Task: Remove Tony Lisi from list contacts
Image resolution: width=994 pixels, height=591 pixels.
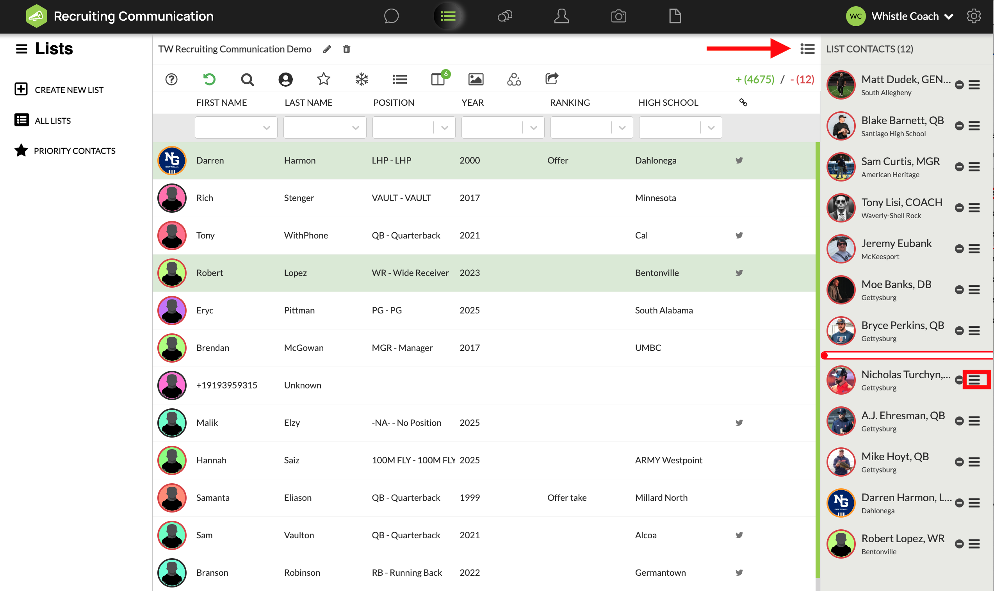Action: (x=959, y=208)
